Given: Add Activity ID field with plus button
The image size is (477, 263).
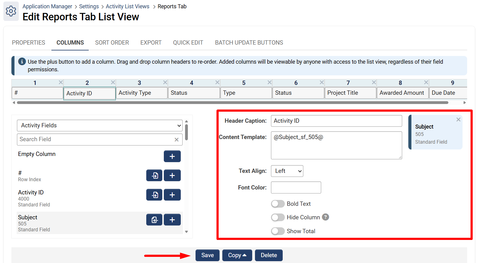Looking at the screenshot, I should 172,195.
